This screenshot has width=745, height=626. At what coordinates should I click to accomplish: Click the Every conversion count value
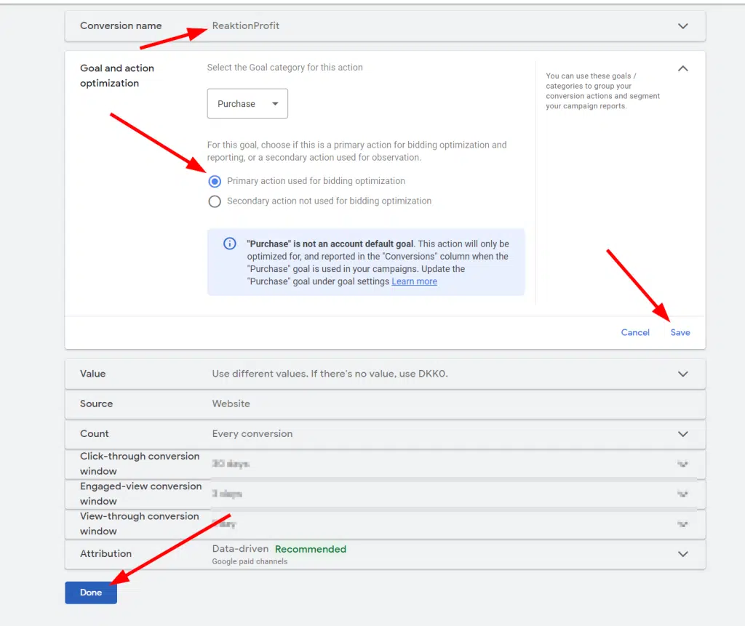(x=252, y=433)
